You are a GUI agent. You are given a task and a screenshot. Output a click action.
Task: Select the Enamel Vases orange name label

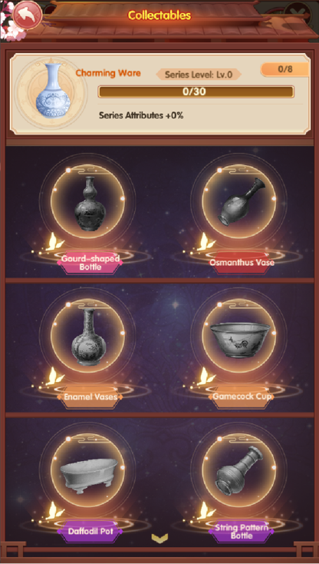coord(90,397)
